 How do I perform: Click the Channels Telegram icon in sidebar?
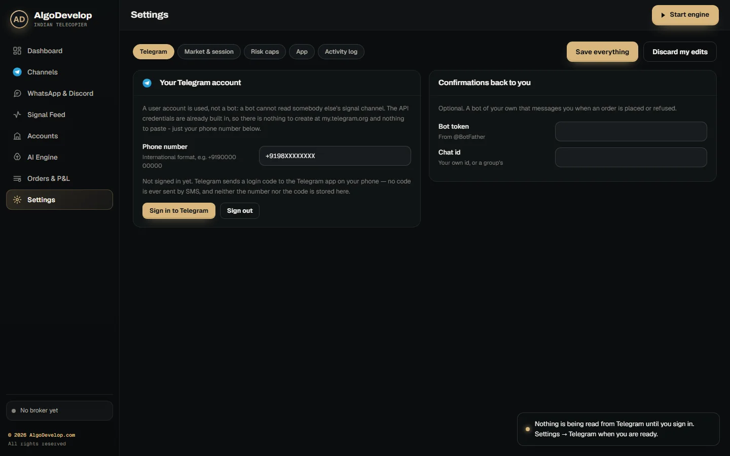point(17,72)
